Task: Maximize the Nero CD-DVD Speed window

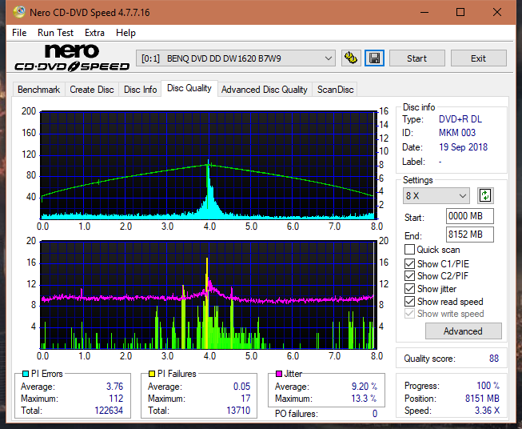Action: [x=460, y=12]
